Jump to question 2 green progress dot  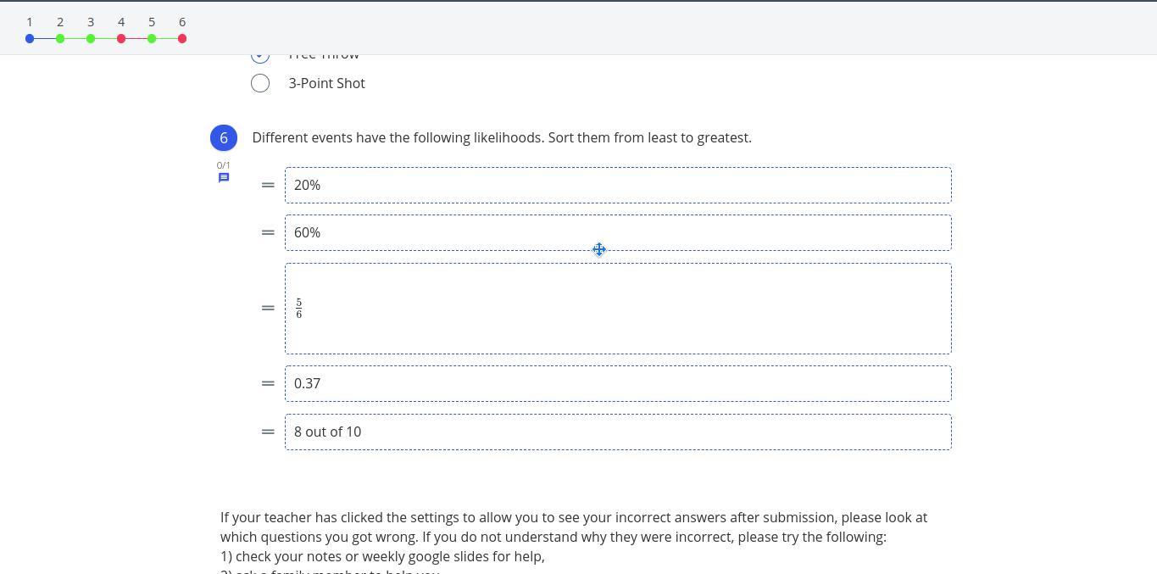(x=60, y=38)
